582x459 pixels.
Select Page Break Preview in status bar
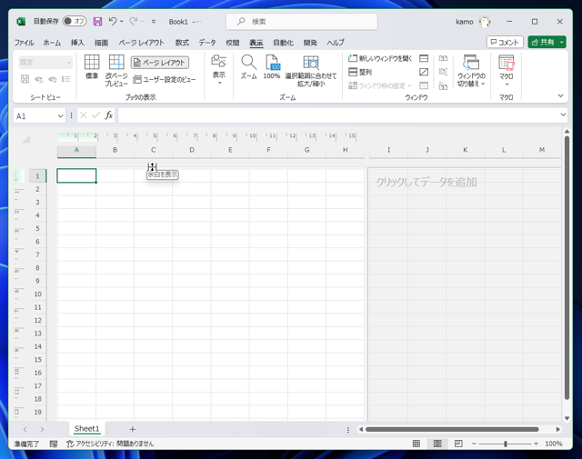[x=458, y=444]
